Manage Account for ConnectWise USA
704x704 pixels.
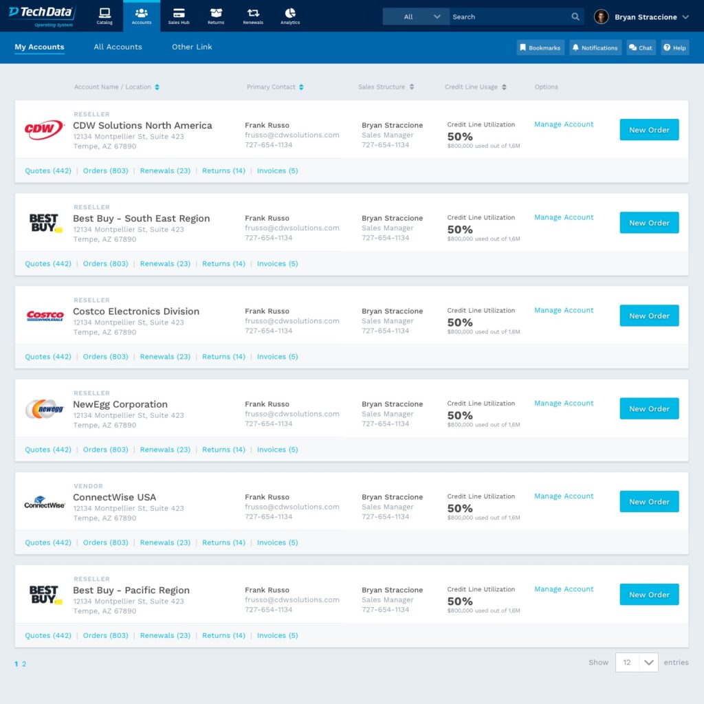(x=564, y=496)
